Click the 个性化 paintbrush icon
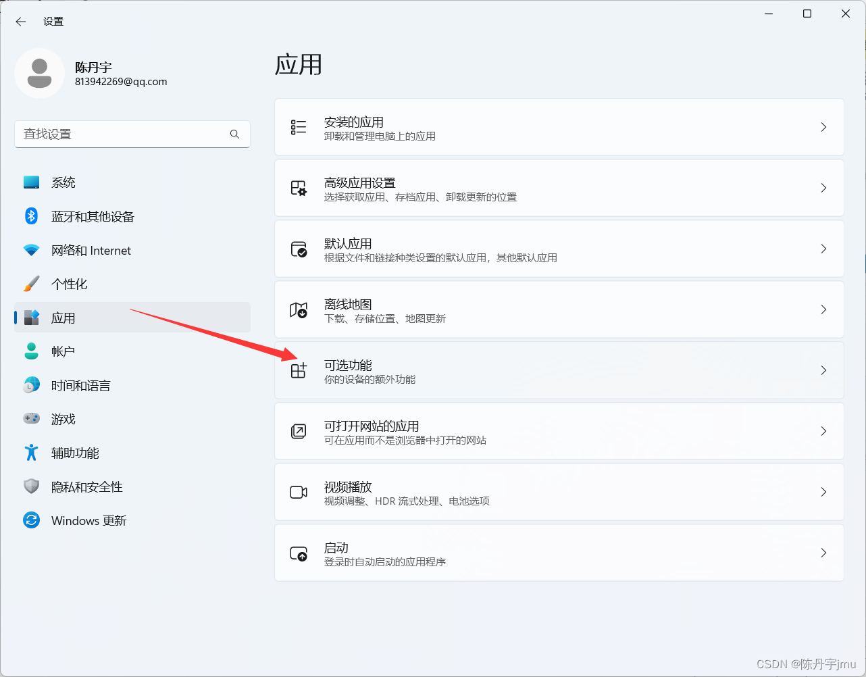 pos(32,284)
